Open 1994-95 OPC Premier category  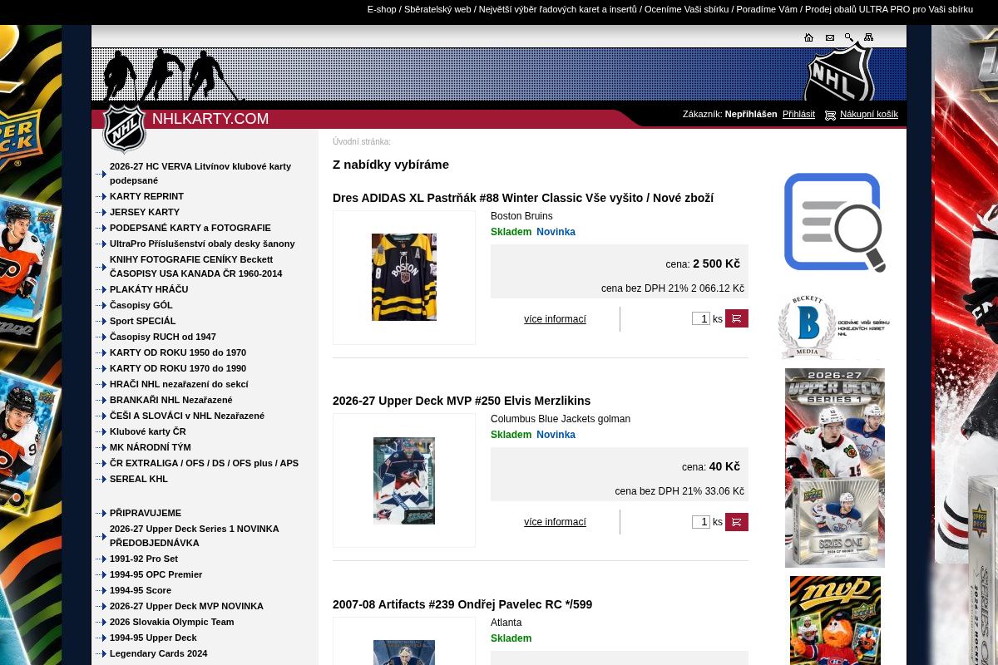[156, 574]
